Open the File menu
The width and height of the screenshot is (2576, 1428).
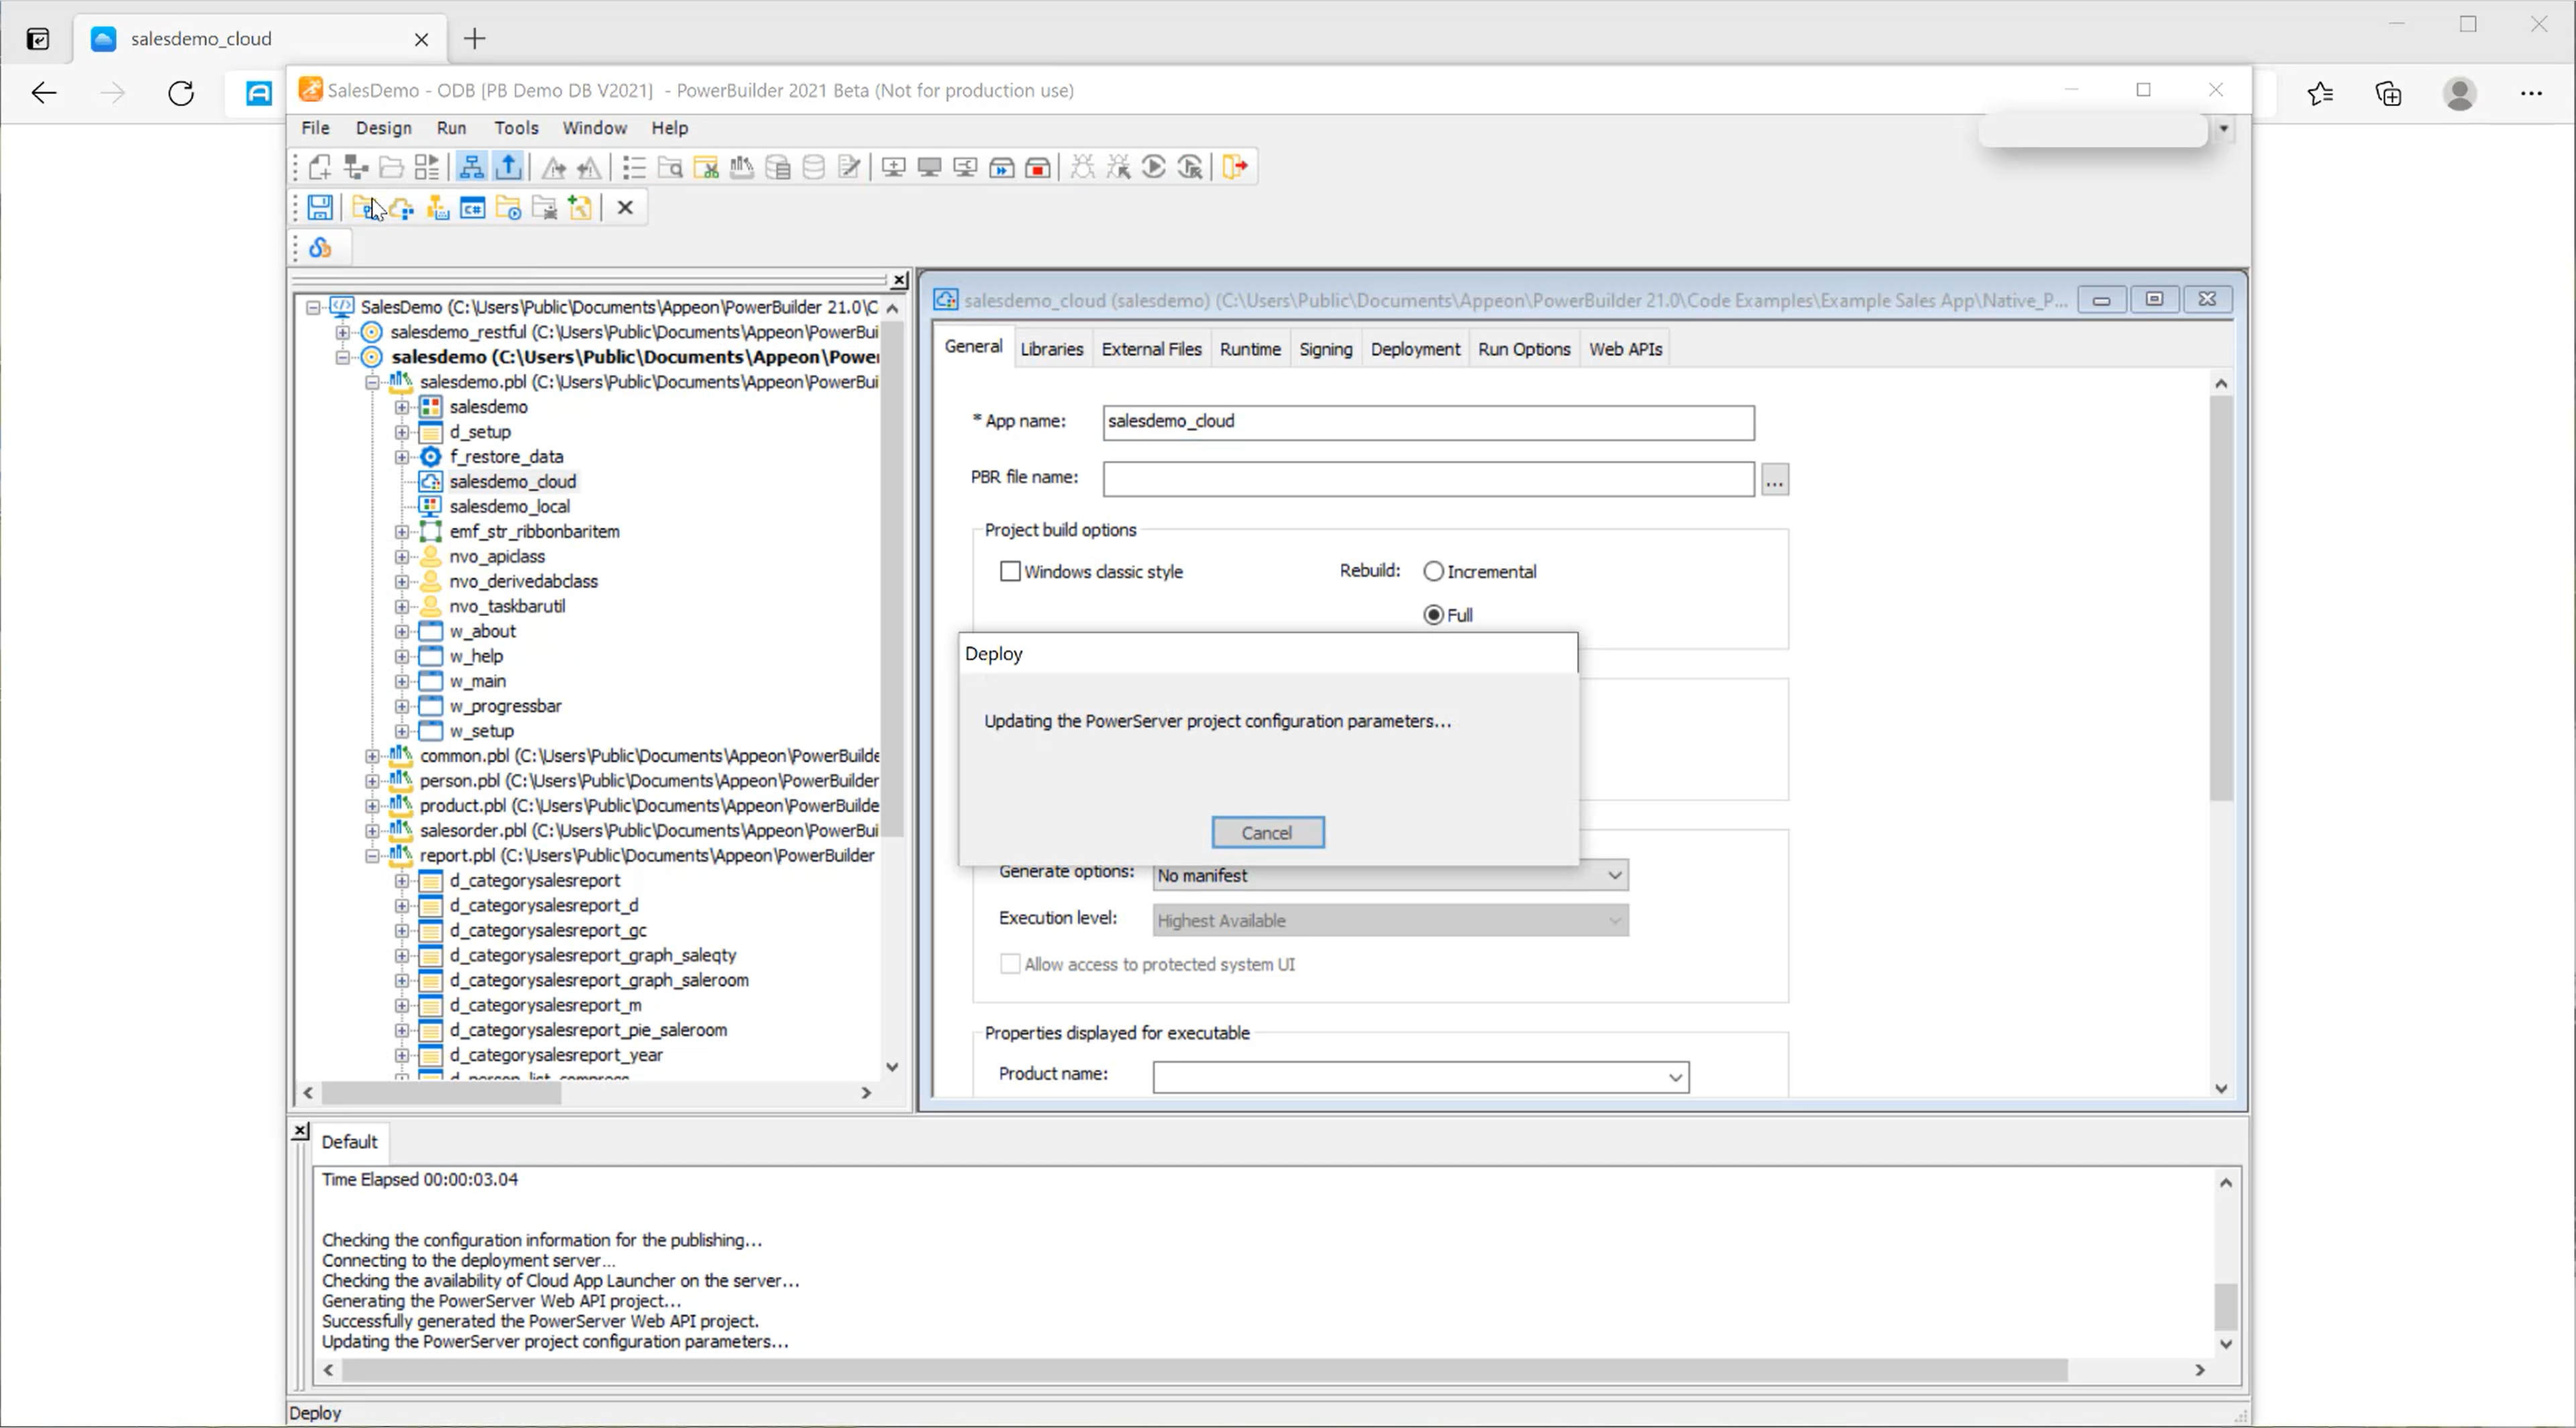pos(315,128)
